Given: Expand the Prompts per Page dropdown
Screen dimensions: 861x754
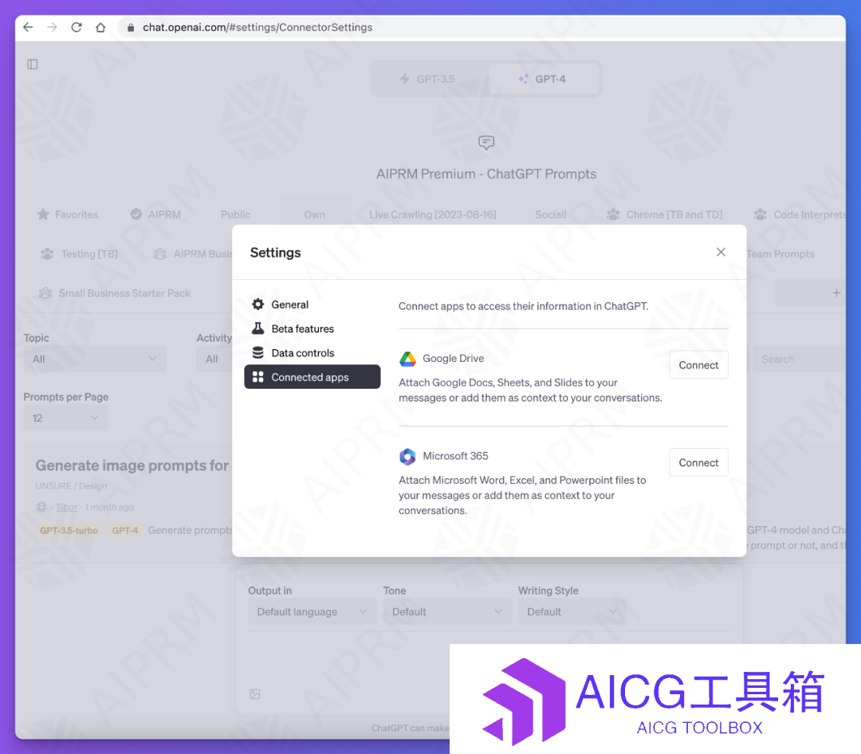Looking at the screenshot, I should pyautogui.click(x=66, y=418).
